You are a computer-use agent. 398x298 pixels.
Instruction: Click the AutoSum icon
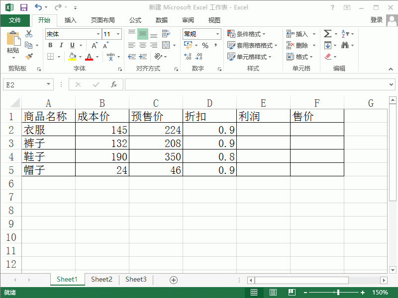tap(327, 34)
